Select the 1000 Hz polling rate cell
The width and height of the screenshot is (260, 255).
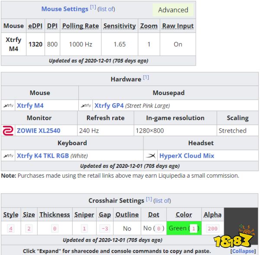pos(81,45)
